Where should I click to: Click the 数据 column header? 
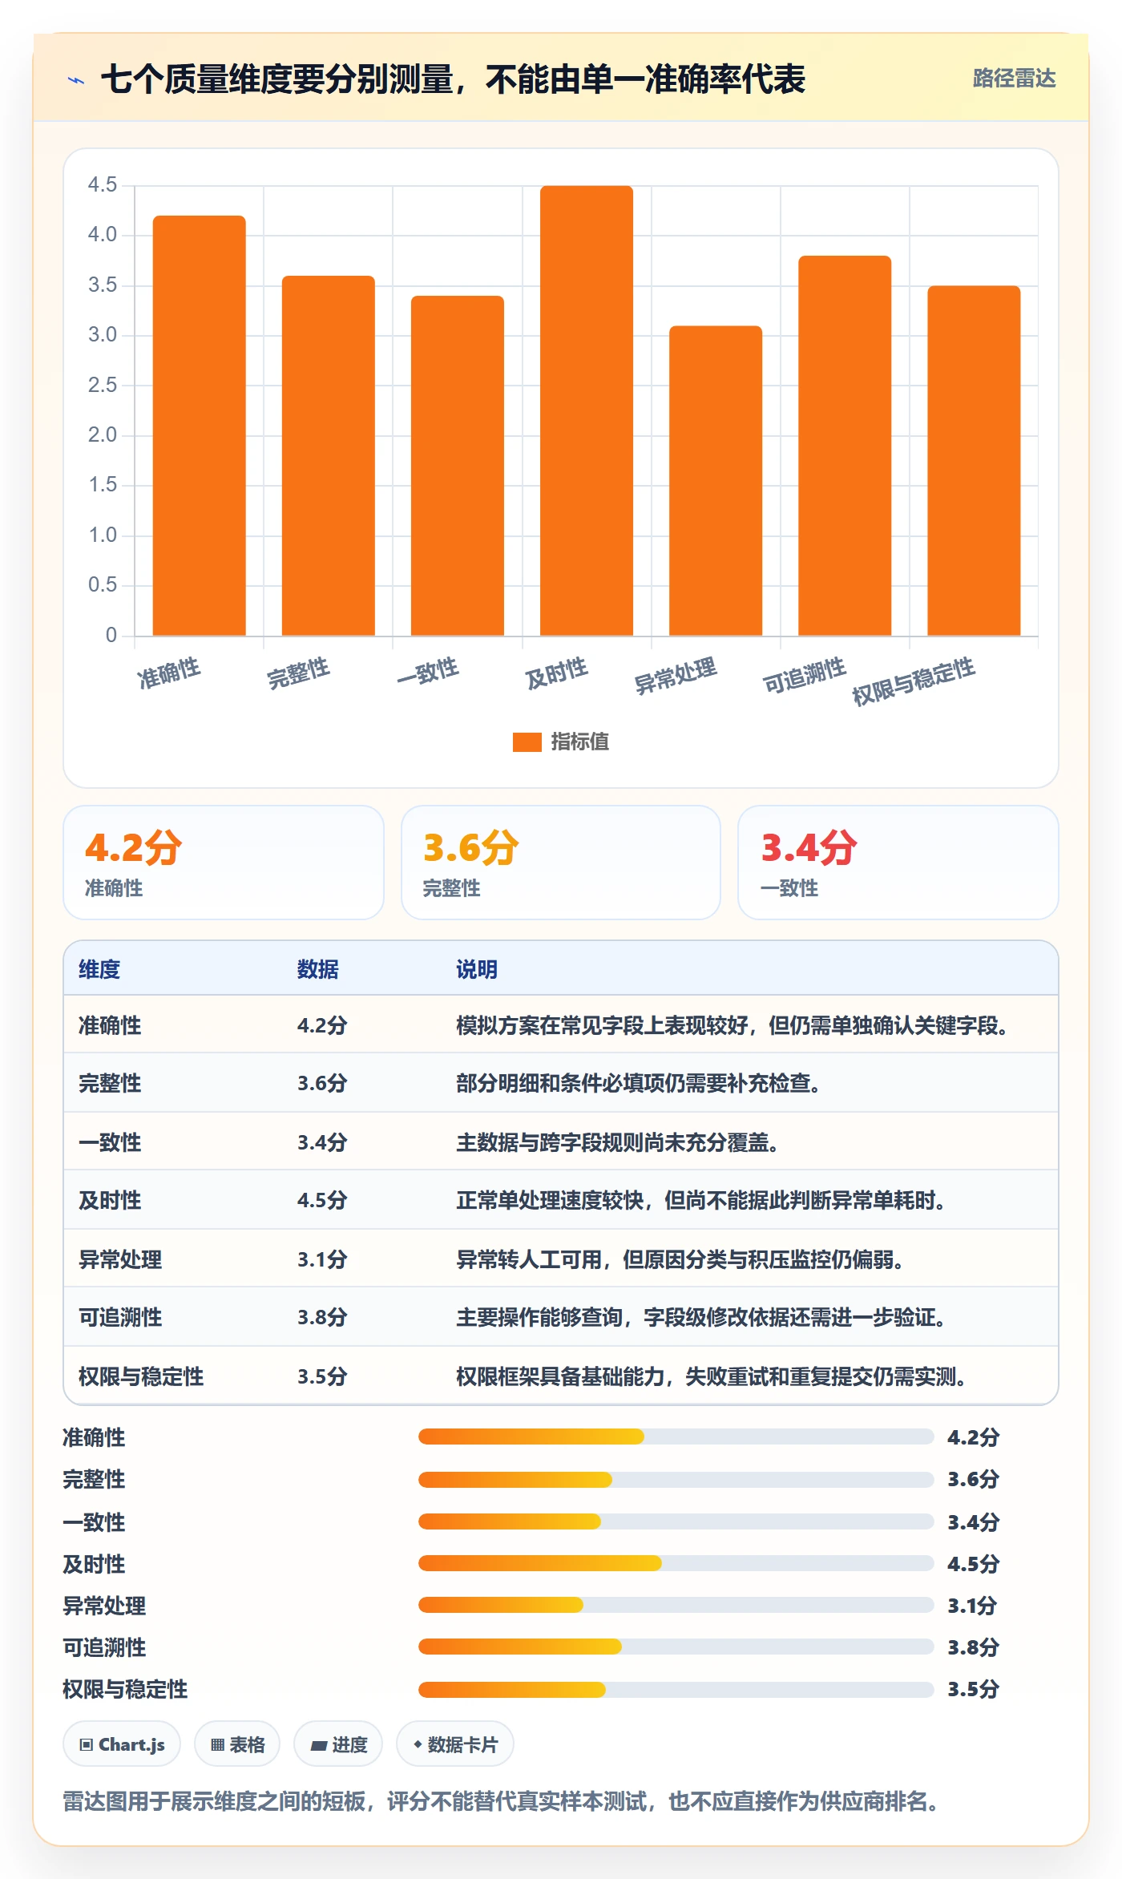point(318,969)
